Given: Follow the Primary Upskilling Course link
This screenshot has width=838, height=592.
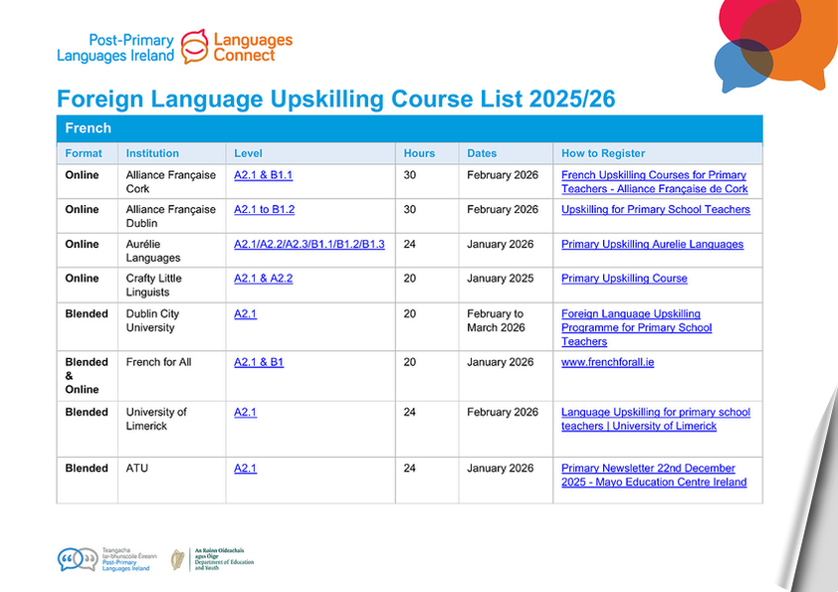Looking at the screenshot, I should coord(624,279).
